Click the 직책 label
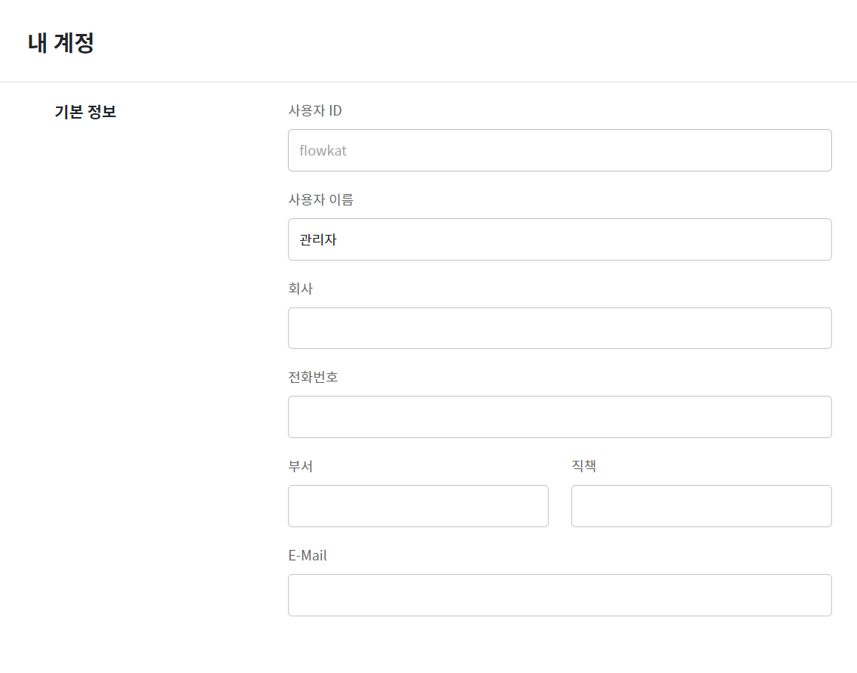Image resolution: width=857 pixels, height=673 pixels. point(583,466)
